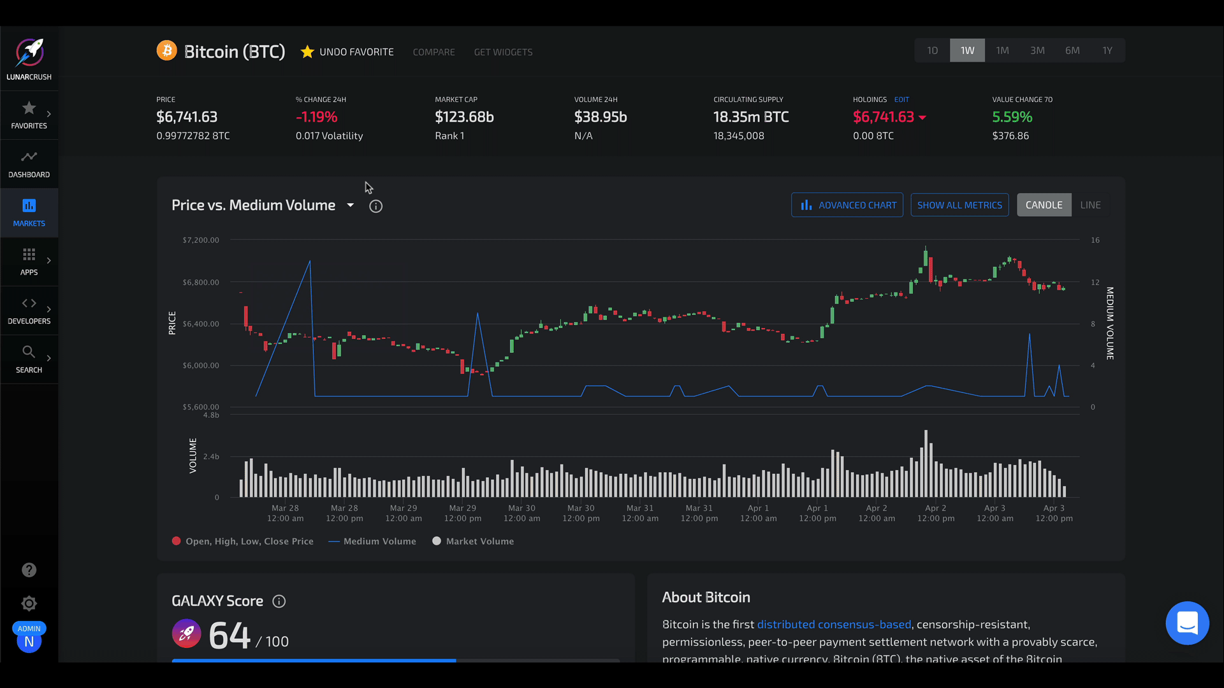Open Developers code brackets icon
The width and height of the screenshot is (1224, 688).
point(29,303)
